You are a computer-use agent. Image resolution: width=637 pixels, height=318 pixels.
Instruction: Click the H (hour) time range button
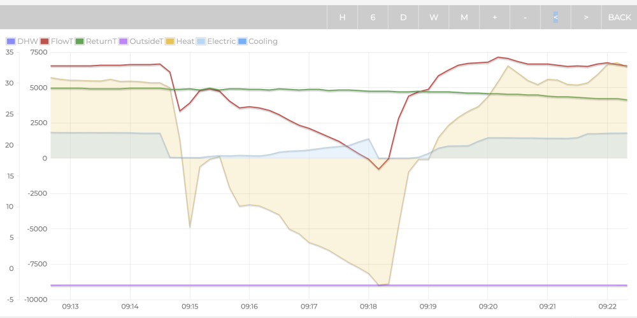(342, 17)
